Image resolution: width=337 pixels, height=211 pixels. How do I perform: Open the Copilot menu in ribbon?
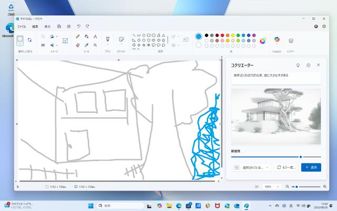point(276,40)
